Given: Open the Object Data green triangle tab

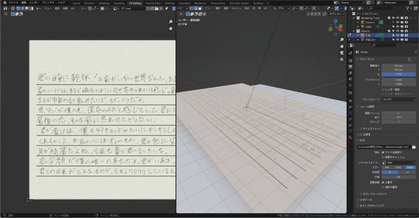Looking at the screenshot, I should pos(350,131).
